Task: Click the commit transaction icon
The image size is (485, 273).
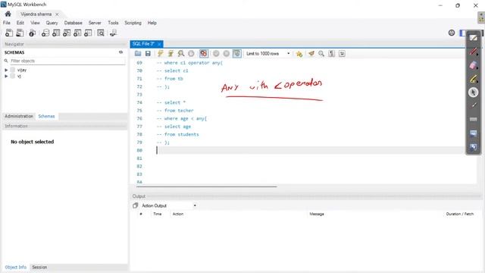Action: (x=216, y=54)
